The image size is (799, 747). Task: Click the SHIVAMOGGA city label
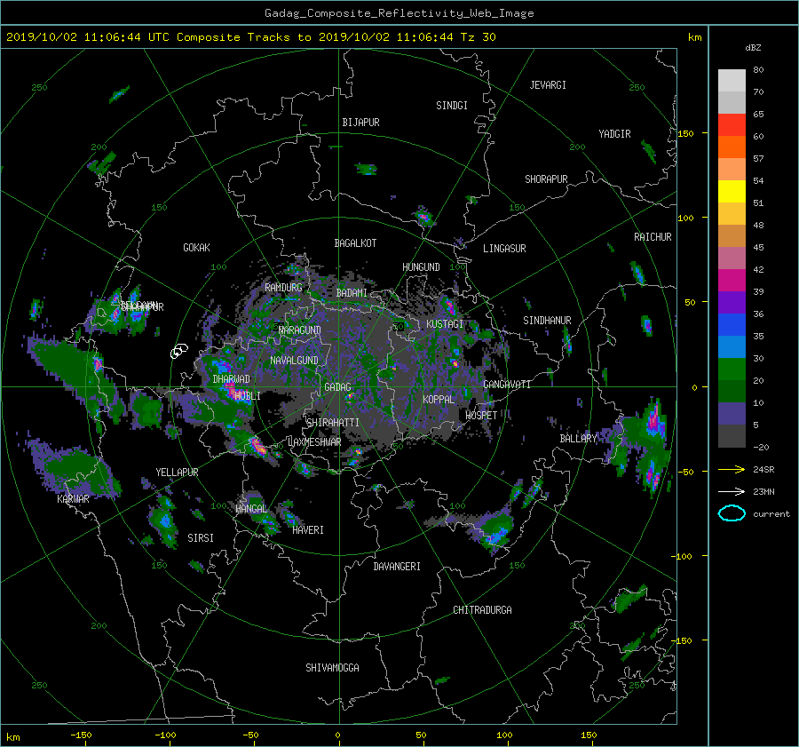tap(332, 667)
